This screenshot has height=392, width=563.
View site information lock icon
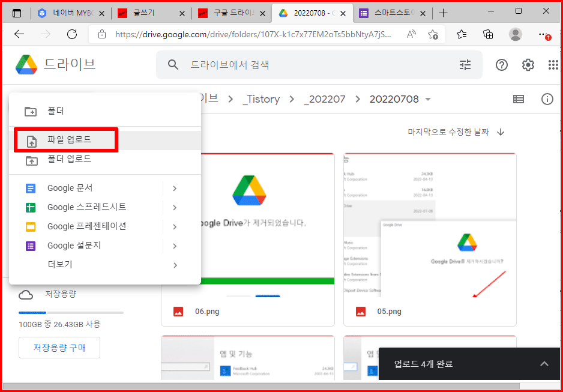pyautogui.click(x=102, y=34)
